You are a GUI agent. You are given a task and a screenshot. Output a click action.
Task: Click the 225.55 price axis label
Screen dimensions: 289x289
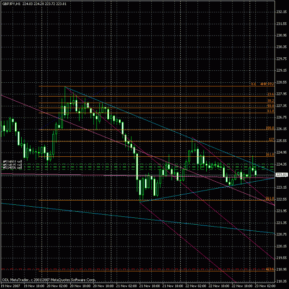click(x=282, y=141)
